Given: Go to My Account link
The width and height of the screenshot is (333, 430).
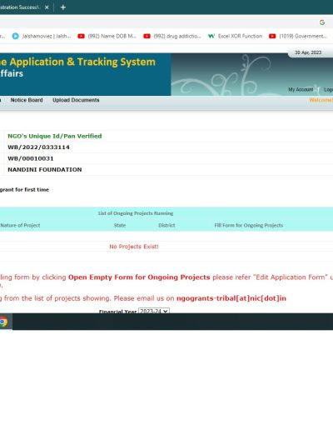Looking at the screenshot, I should click(301, 89).
